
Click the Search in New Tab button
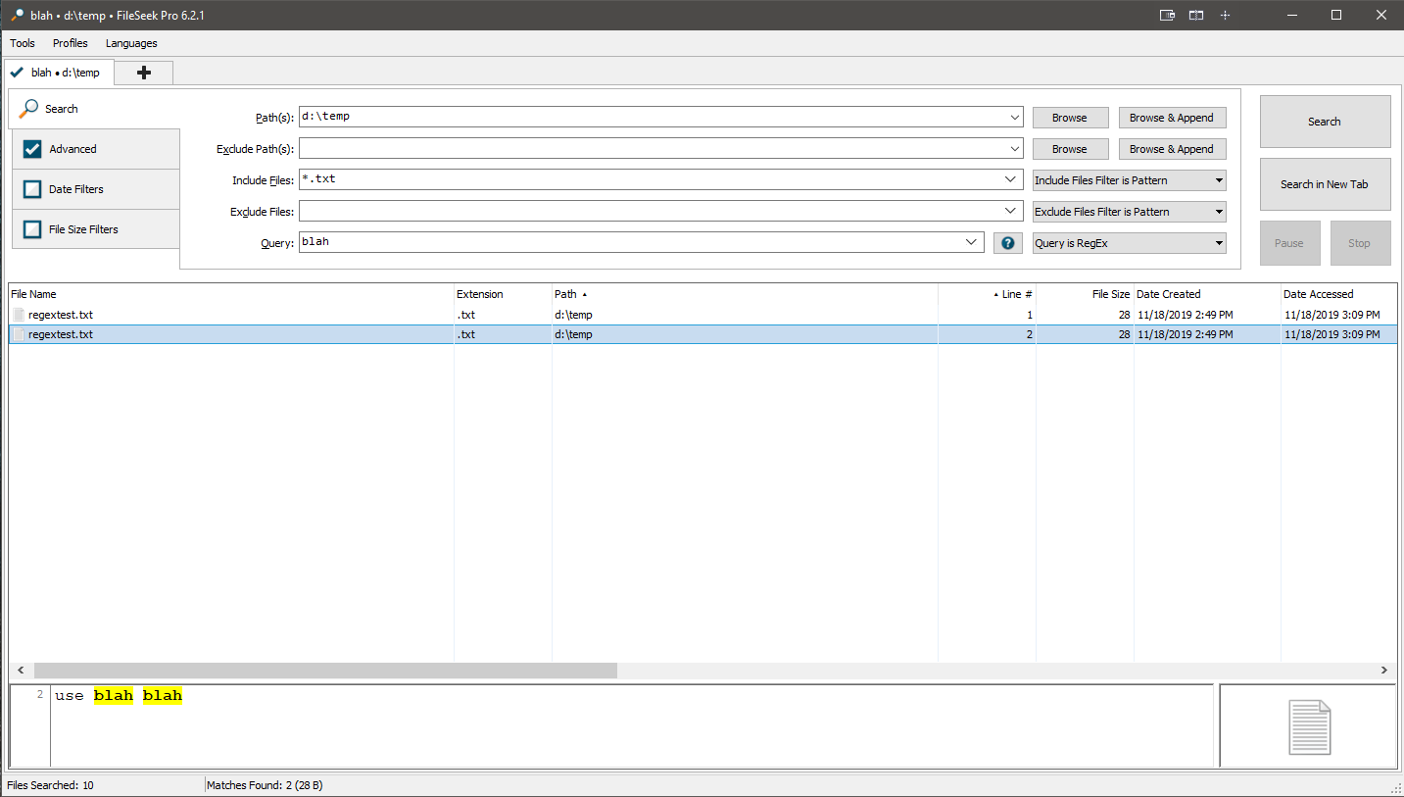pyautogui.click(x=1324, y=184)
